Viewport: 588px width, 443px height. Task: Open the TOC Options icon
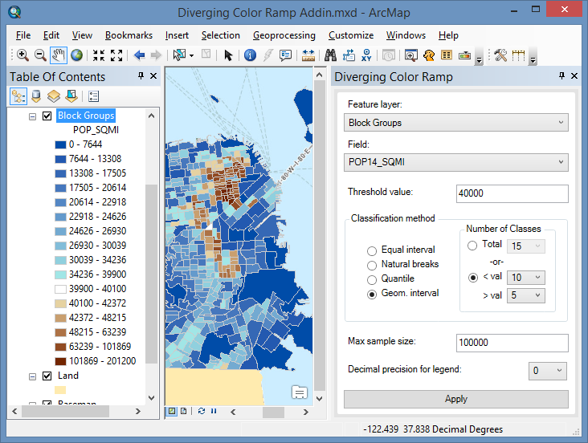pos(93,96)
